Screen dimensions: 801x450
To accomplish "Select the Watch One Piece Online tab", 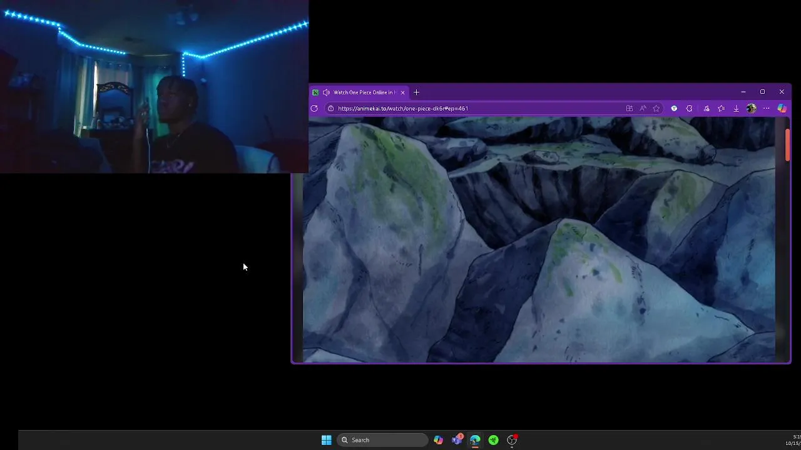I will tap(360, 92).
